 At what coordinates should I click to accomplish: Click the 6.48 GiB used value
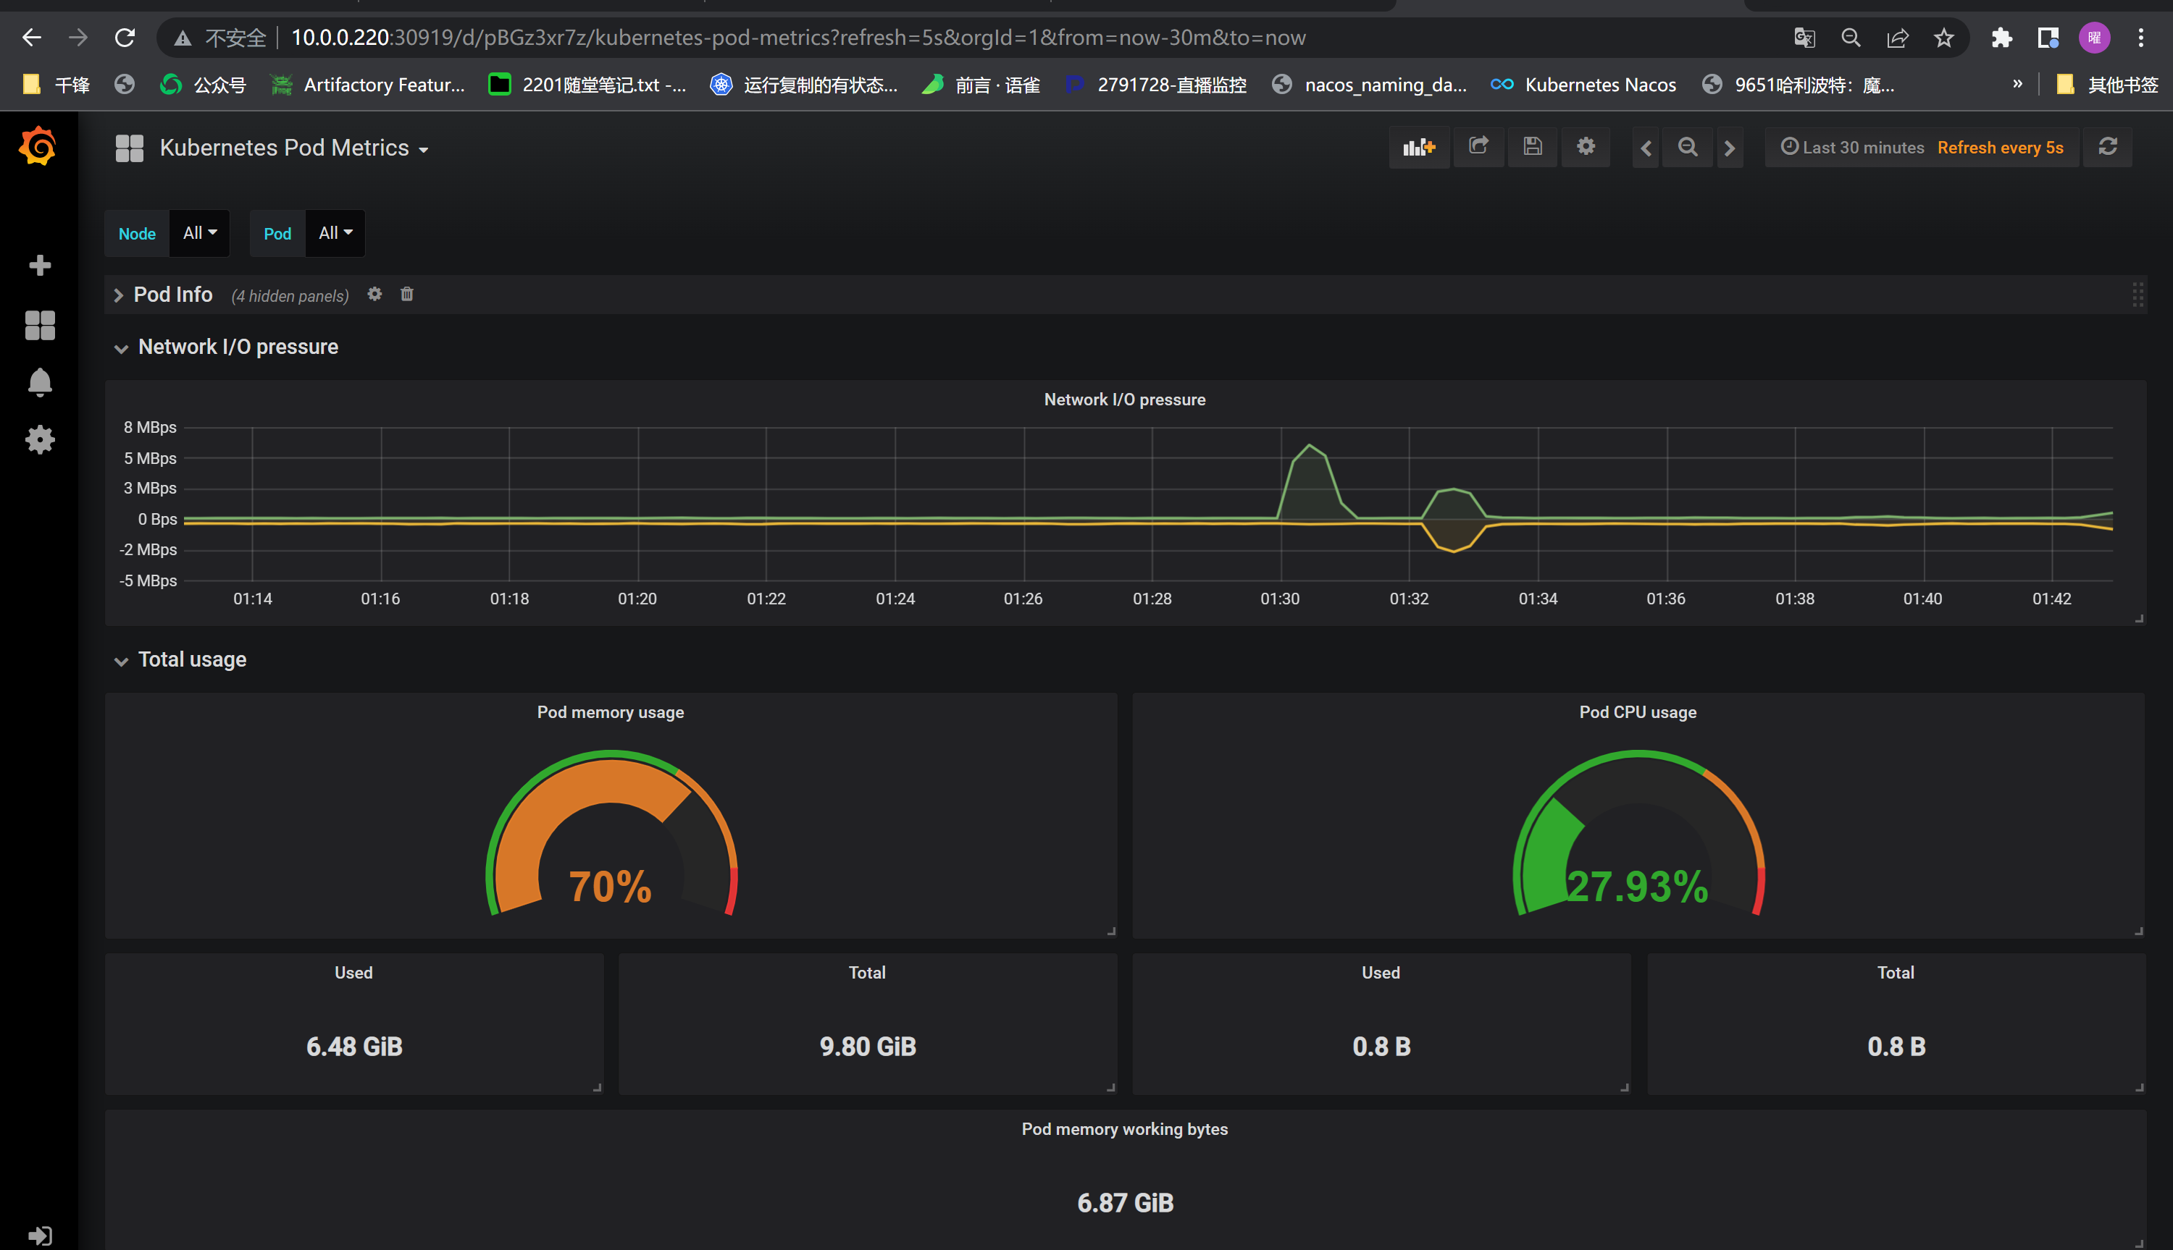pyautogui.click(x=354, y=1046)
